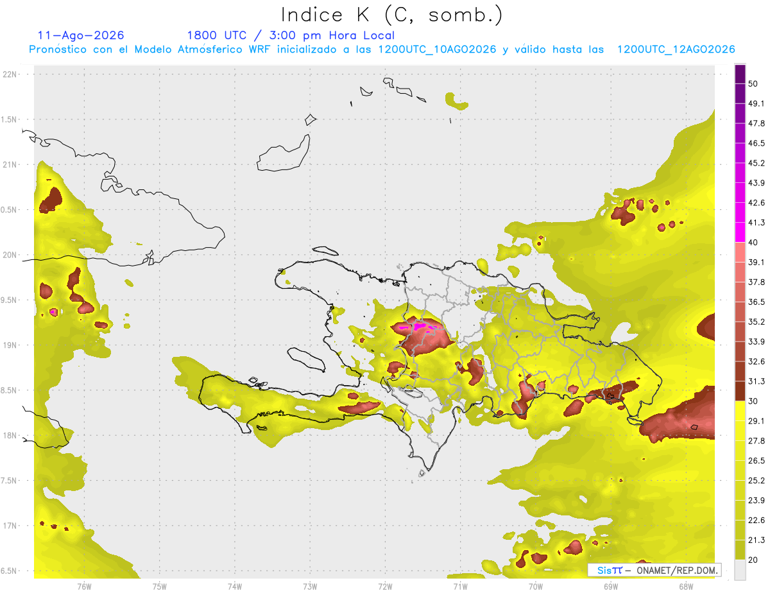Click the "31.3" colorbar label
The height and width of the screenshot is (595, 770).
[757, 381]
